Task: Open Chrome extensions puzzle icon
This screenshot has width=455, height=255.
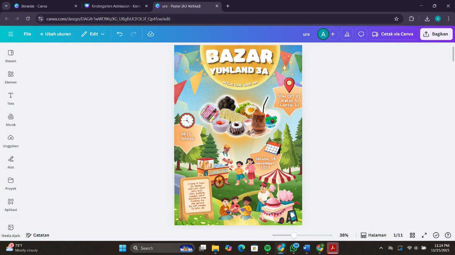Action: click(x=411, y=19)
